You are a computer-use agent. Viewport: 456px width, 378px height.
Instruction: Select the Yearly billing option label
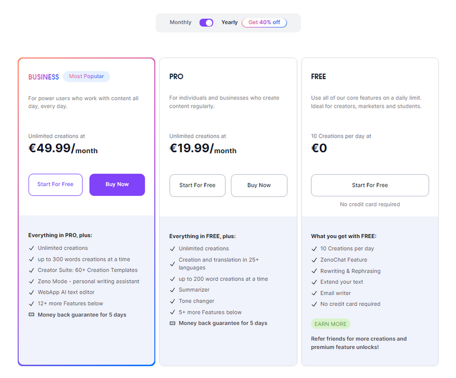229,23
